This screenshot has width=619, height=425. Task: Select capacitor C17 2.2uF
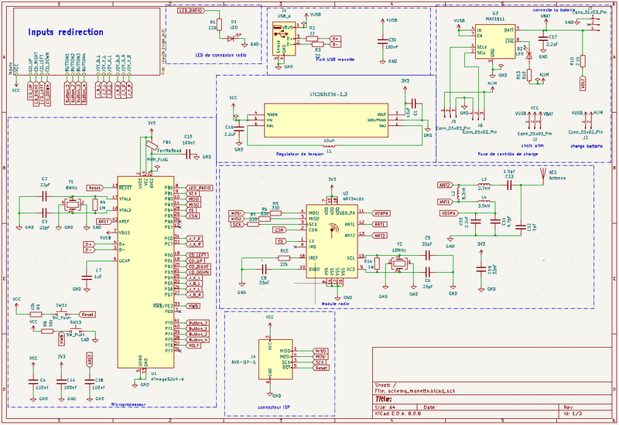coord(543,38)
